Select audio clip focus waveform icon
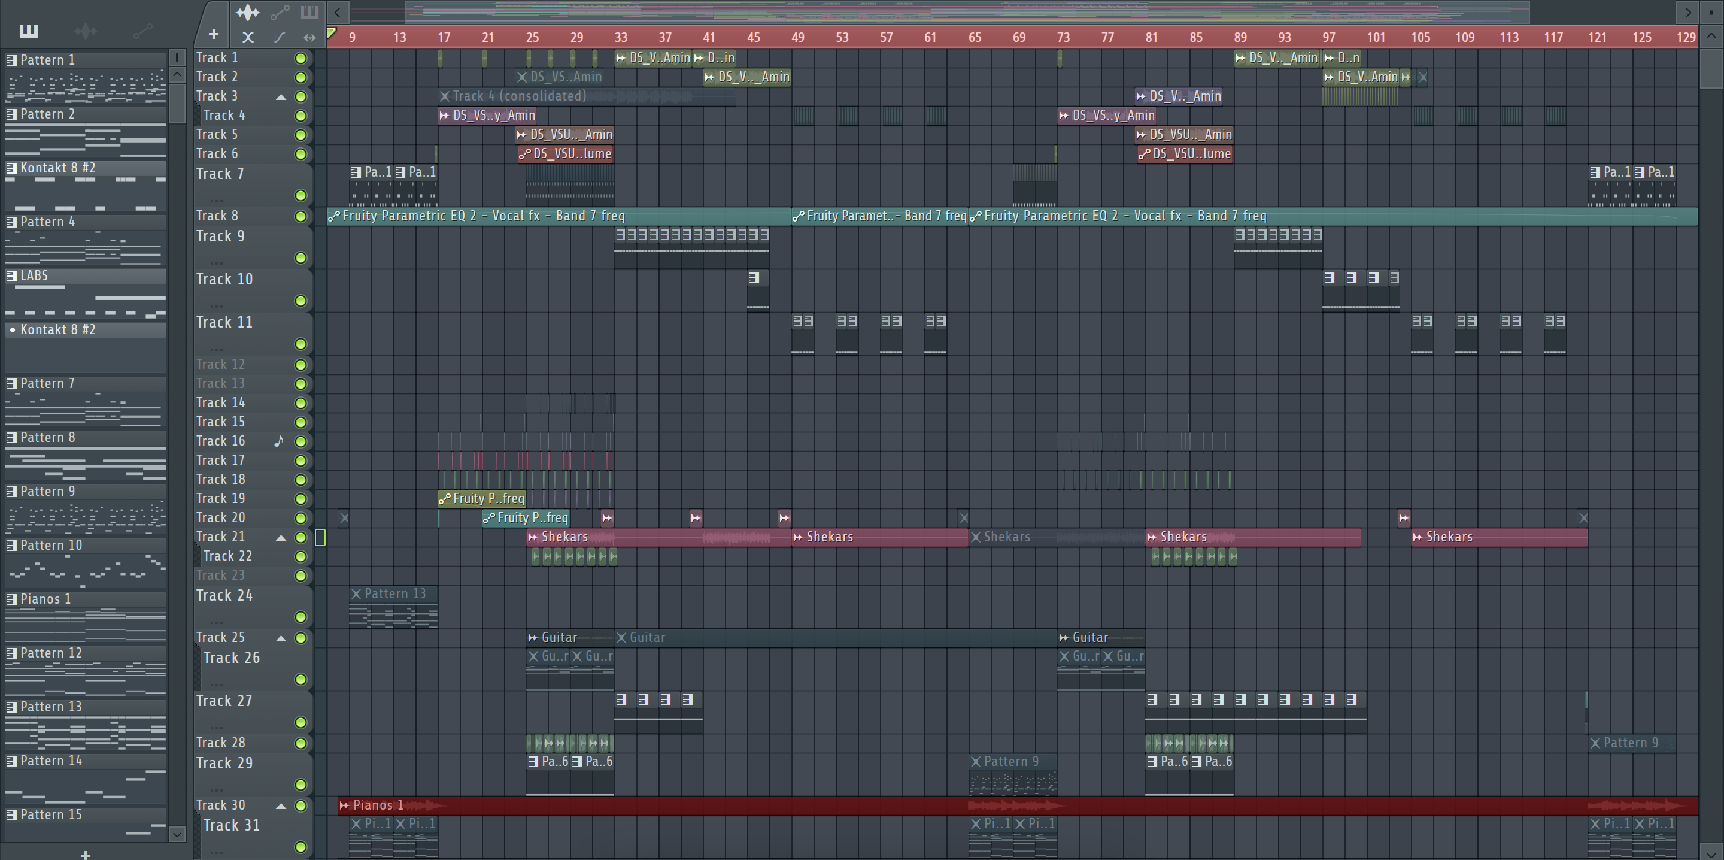This screenshot has width=1724, height=860. pyautogui.click(x=248, y=12)
